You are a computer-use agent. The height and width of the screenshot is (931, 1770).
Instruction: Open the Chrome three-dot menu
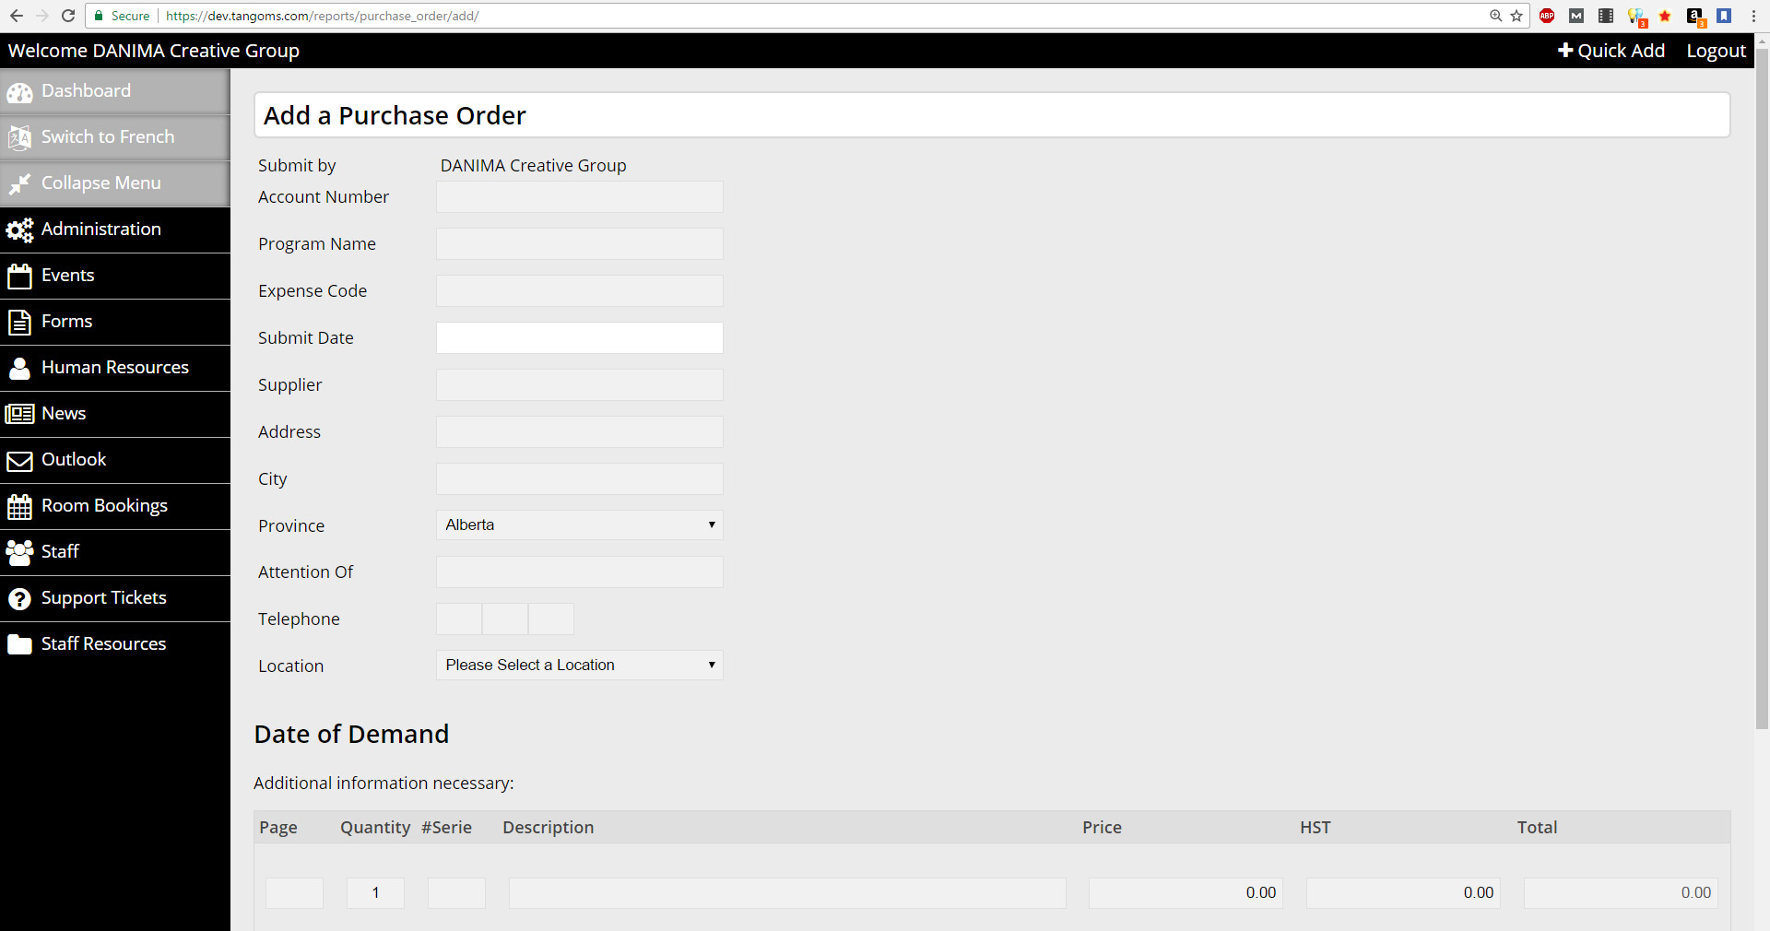pos(1753,16)
